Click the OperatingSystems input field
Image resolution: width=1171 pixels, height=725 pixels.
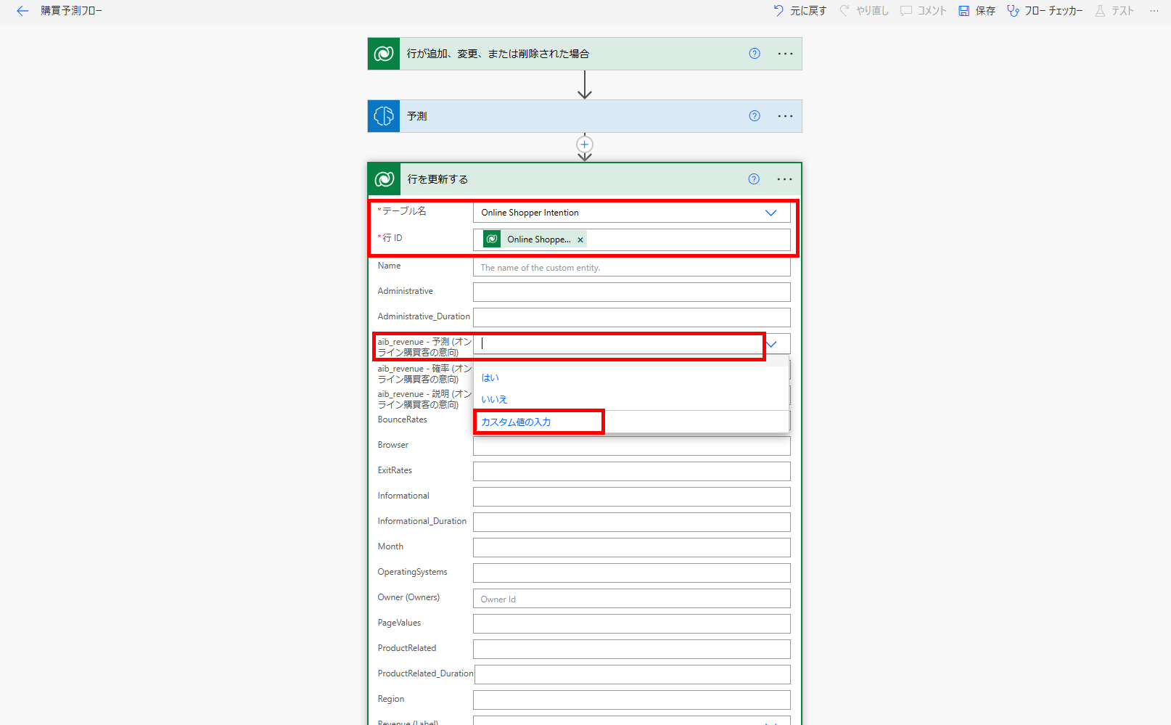632,573
